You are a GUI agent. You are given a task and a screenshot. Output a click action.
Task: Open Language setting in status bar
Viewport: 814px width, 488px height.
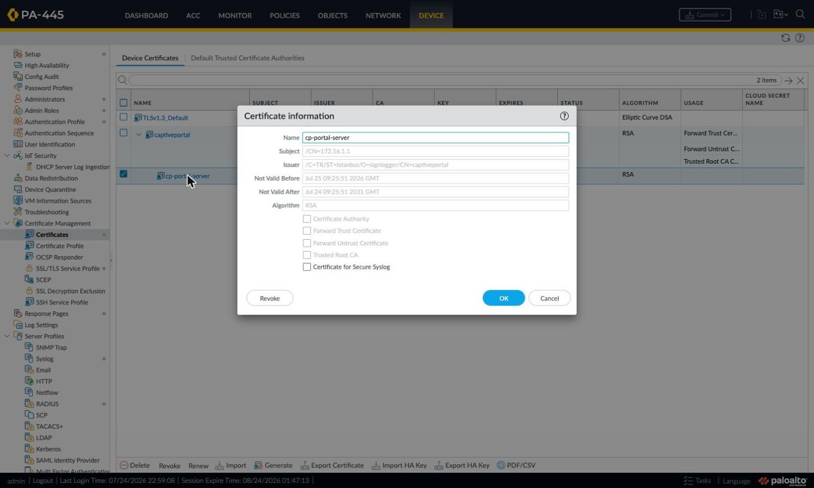737,481
